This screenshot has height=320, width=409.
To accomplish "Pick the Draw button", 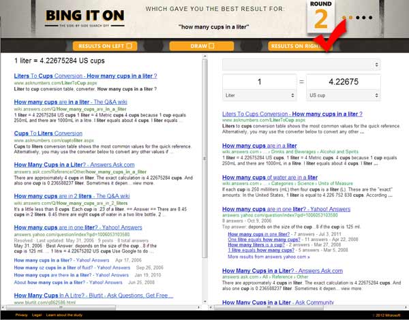I will coord(202,46).
